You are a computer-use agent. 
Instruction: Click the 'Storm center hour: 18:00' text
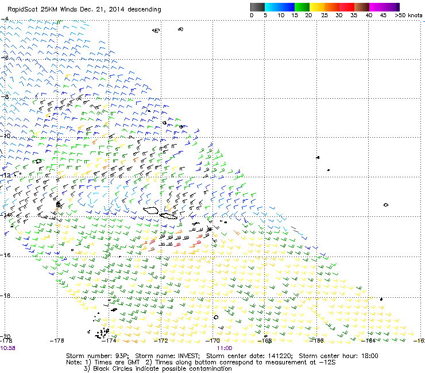[x=338, y=356]
